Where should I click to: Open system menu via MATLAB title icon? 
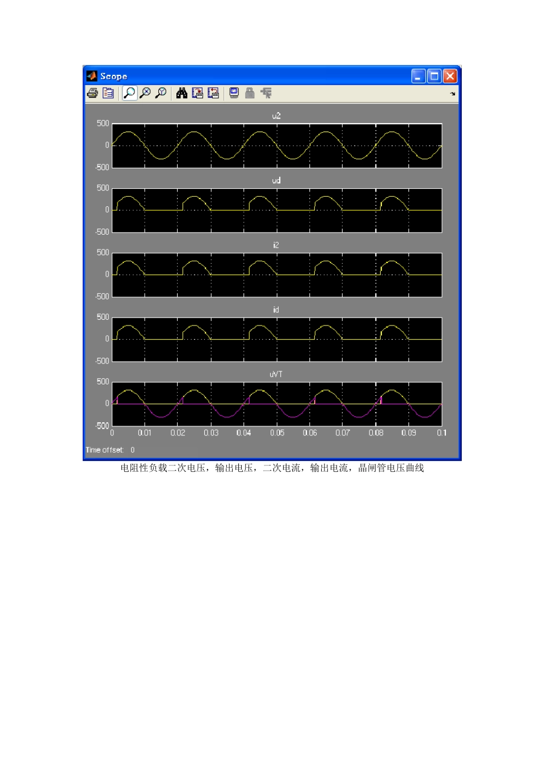click(91, 76)
